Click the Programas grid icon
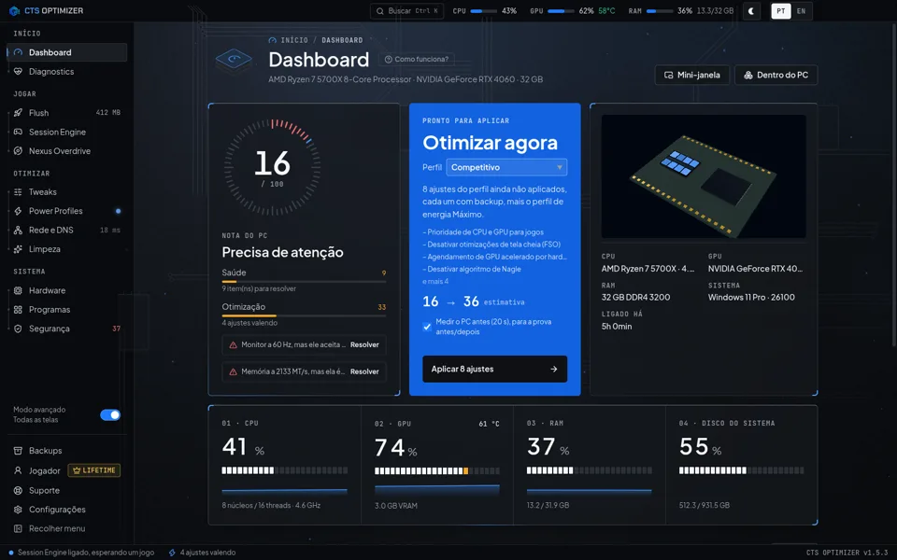This screenshot has height=560, width=897. (x=18, y=310)
